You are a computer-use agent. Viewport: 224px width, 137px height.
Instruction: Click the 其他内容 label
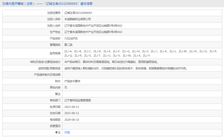pyautogui.click(x=55, y=87)
